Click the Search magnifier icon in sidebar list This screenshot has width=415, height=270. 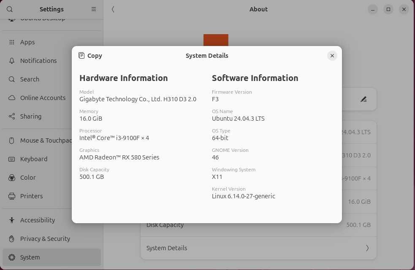[12, 79]
